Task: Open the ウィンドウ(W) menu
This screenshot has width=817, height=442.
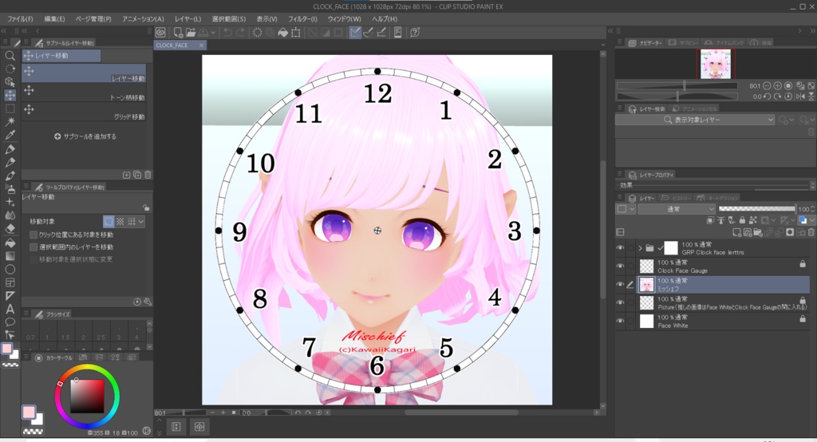Action: pyautogui.click(x=345, y=19)
